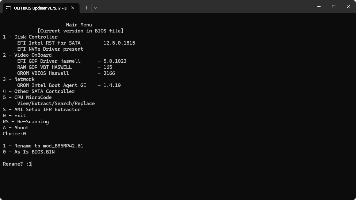Click the 'Main Menu' heading text

tap(79, 25)
